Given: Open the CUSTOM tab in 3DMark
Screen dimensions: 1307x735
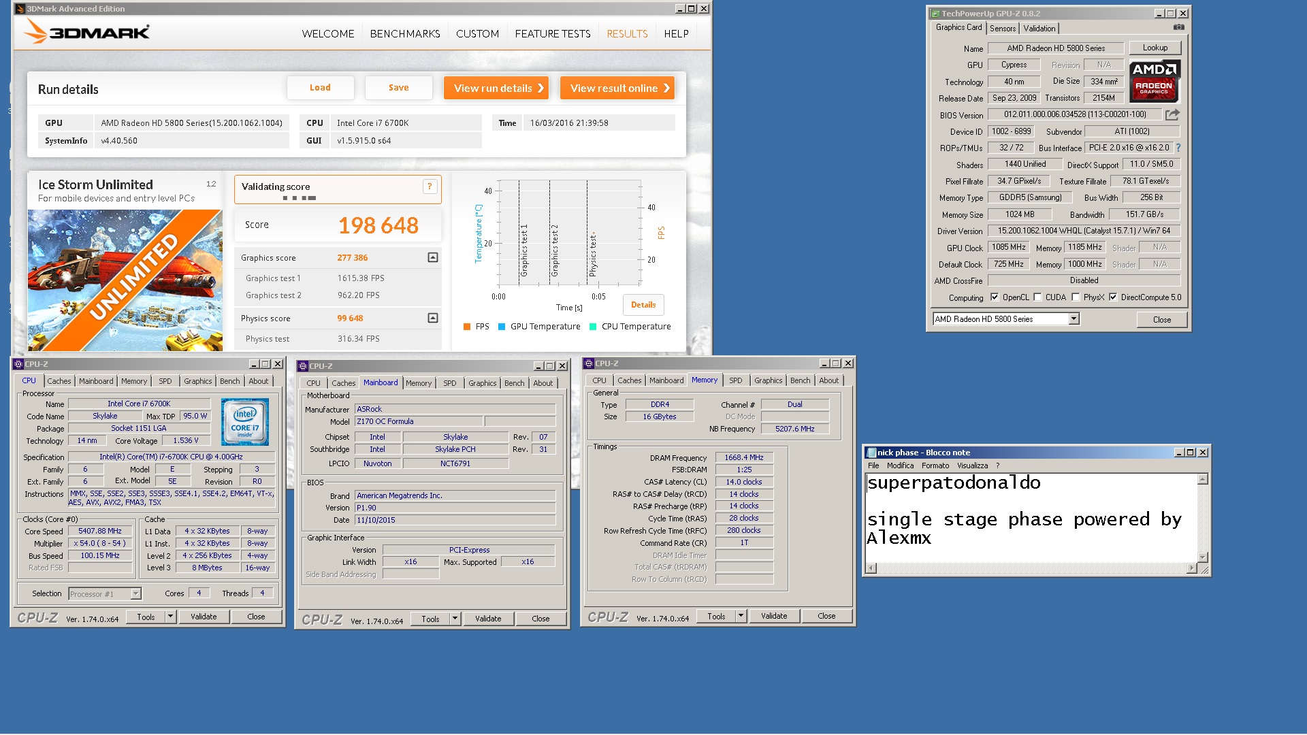Looking at the screenshot, I should [477, 33].
